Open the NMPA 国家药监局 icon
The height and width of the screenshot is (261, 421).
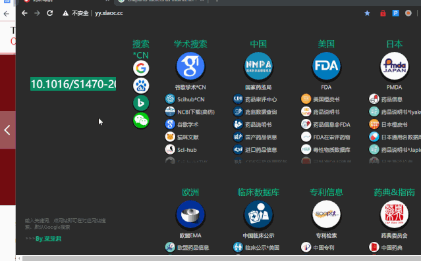pos(258,66)
